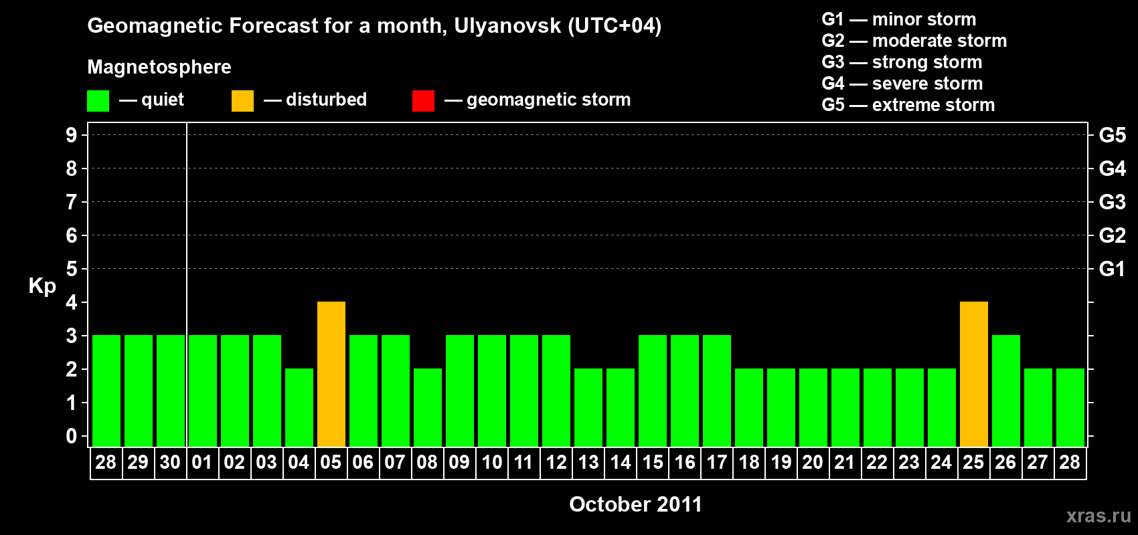Viewport: 1138px width, 535px height.
Task: Click the Kp value 9 on left axis
Action: [72, 135]
